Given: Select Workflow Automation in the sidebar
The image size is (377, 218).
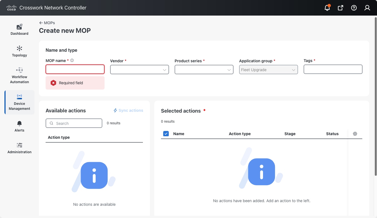Looking at the screenshot, I should click(19, 75).
